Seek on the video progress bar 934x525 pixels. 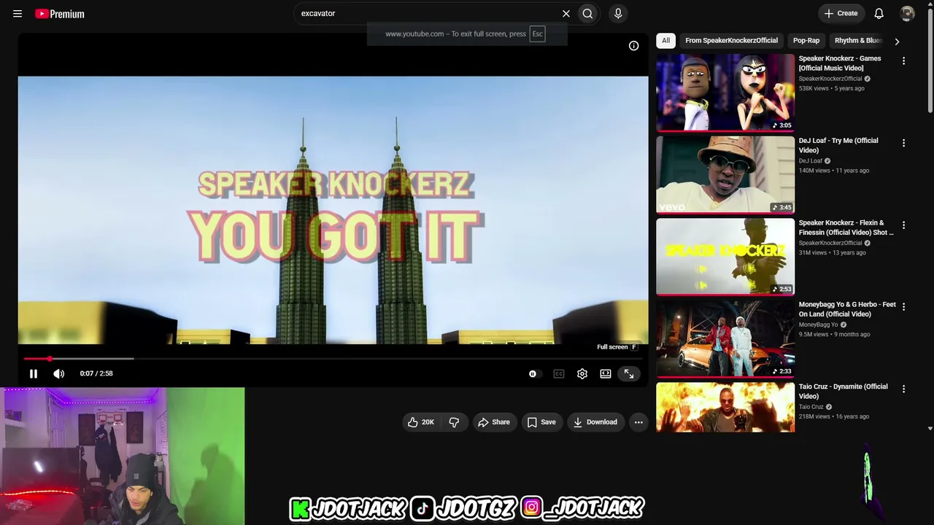pos(333,359)
